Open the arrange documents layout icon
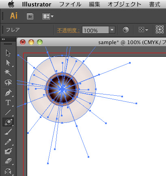 [x=46, y=16]
